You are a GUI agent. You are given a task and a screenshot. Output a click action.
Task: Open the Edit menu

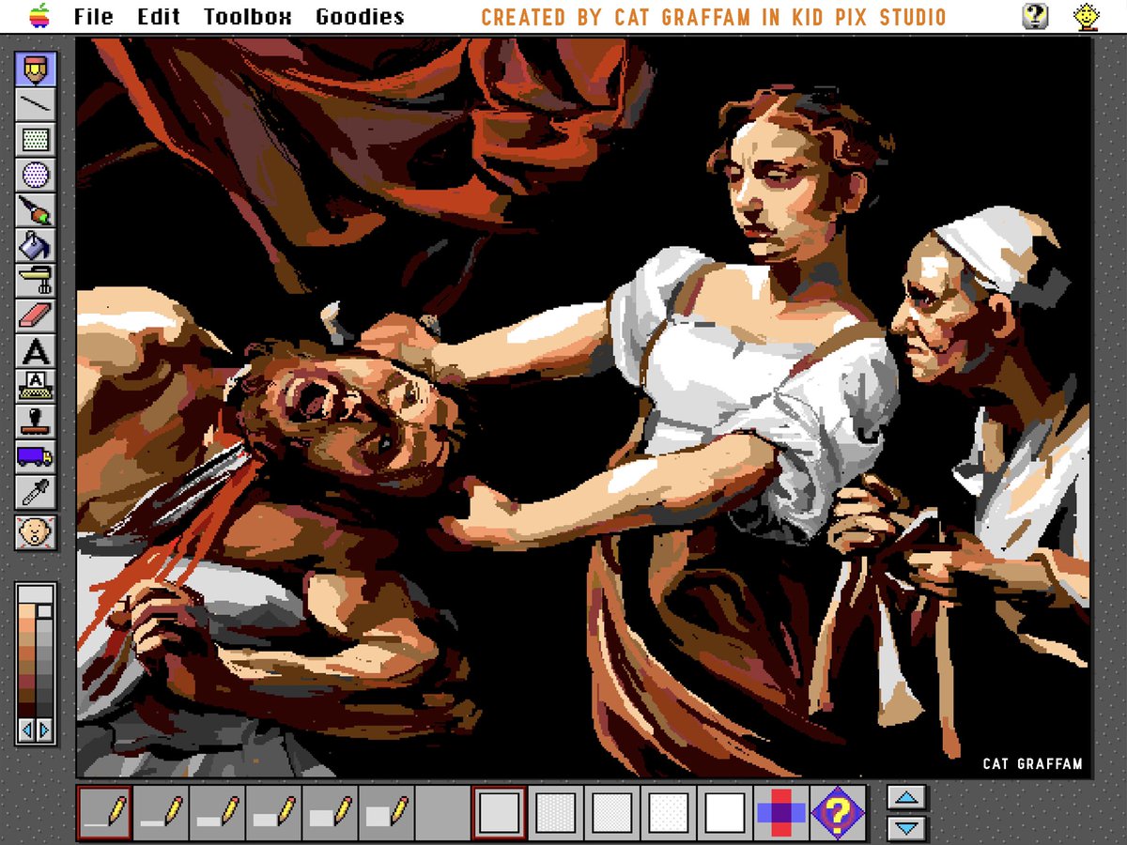click(157, 16)
